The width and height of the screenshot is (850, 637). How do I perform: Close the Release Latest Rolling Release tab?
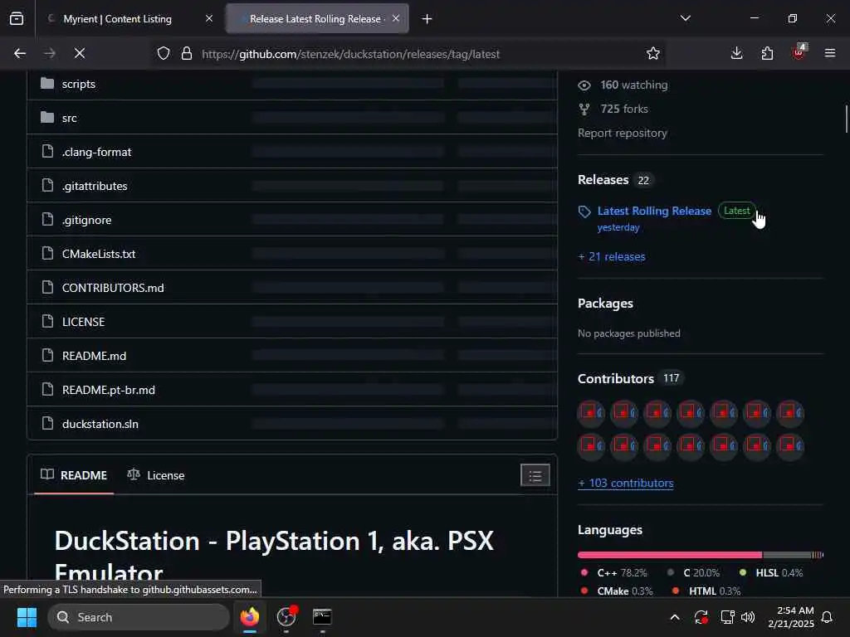click(396, 18)
